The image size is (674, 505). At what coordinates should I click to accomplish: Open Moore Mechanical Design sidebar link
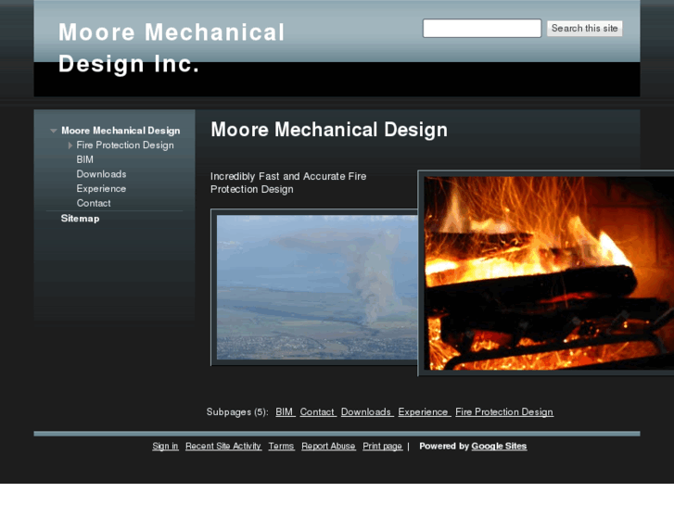tap(121, 131)
